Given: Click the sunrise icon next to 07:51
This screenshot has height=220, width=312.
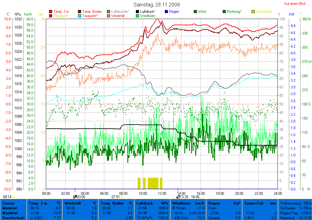Looking at the screenshot, I should click(122, 197).
